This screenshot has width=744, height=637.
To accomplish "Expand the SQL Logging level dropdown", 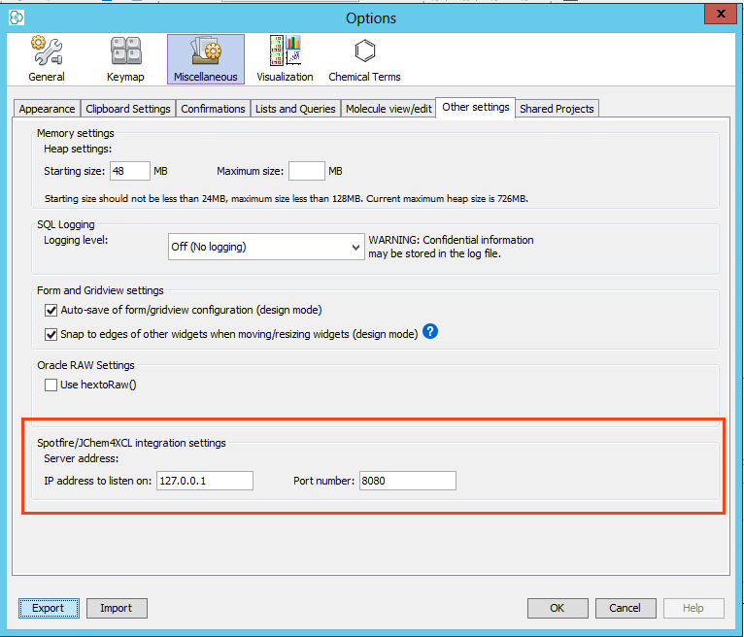I will click(266, 247).
